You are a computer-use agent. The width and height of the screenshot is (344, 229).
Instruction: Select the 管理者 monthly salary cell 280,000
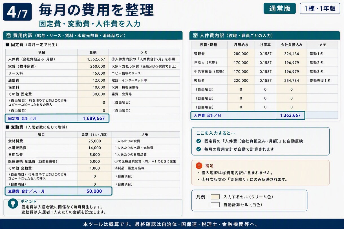tap(241, 54)
